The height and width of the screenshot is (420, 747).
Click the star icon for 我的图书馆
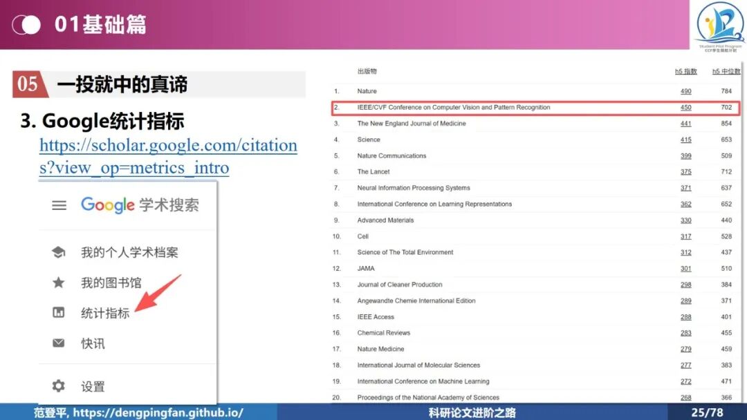59,283
